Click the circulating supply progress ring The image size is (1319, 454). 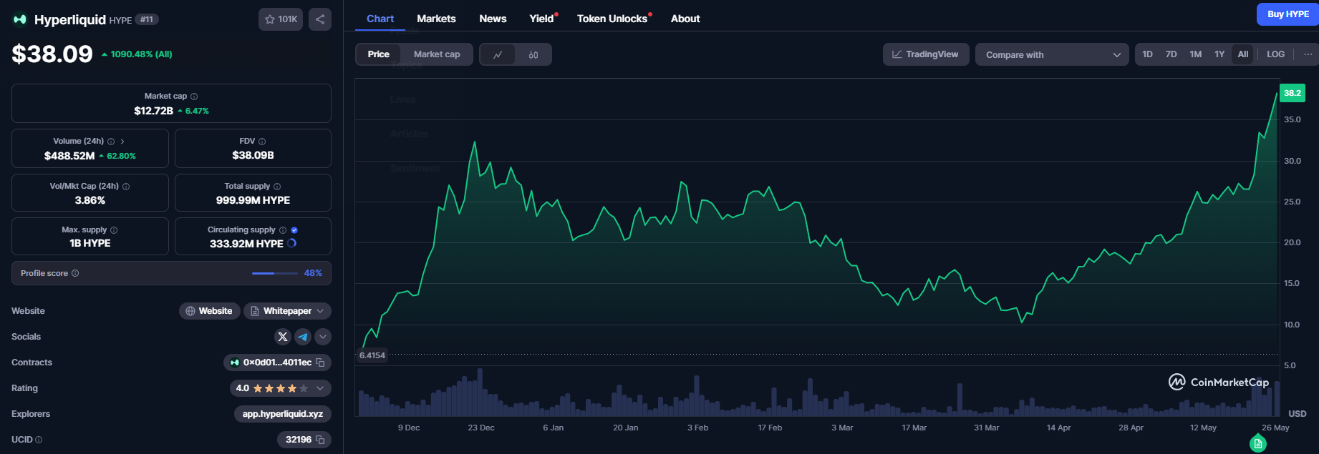(291, 243)
